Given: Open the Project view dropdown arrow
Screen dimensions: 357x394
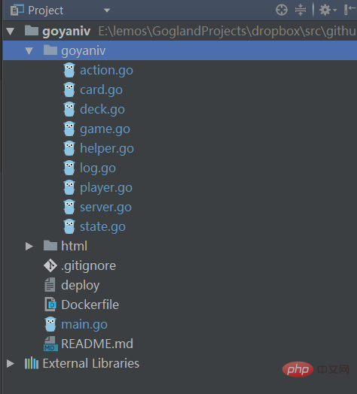Looking at the screenshot, I should 107,11.
